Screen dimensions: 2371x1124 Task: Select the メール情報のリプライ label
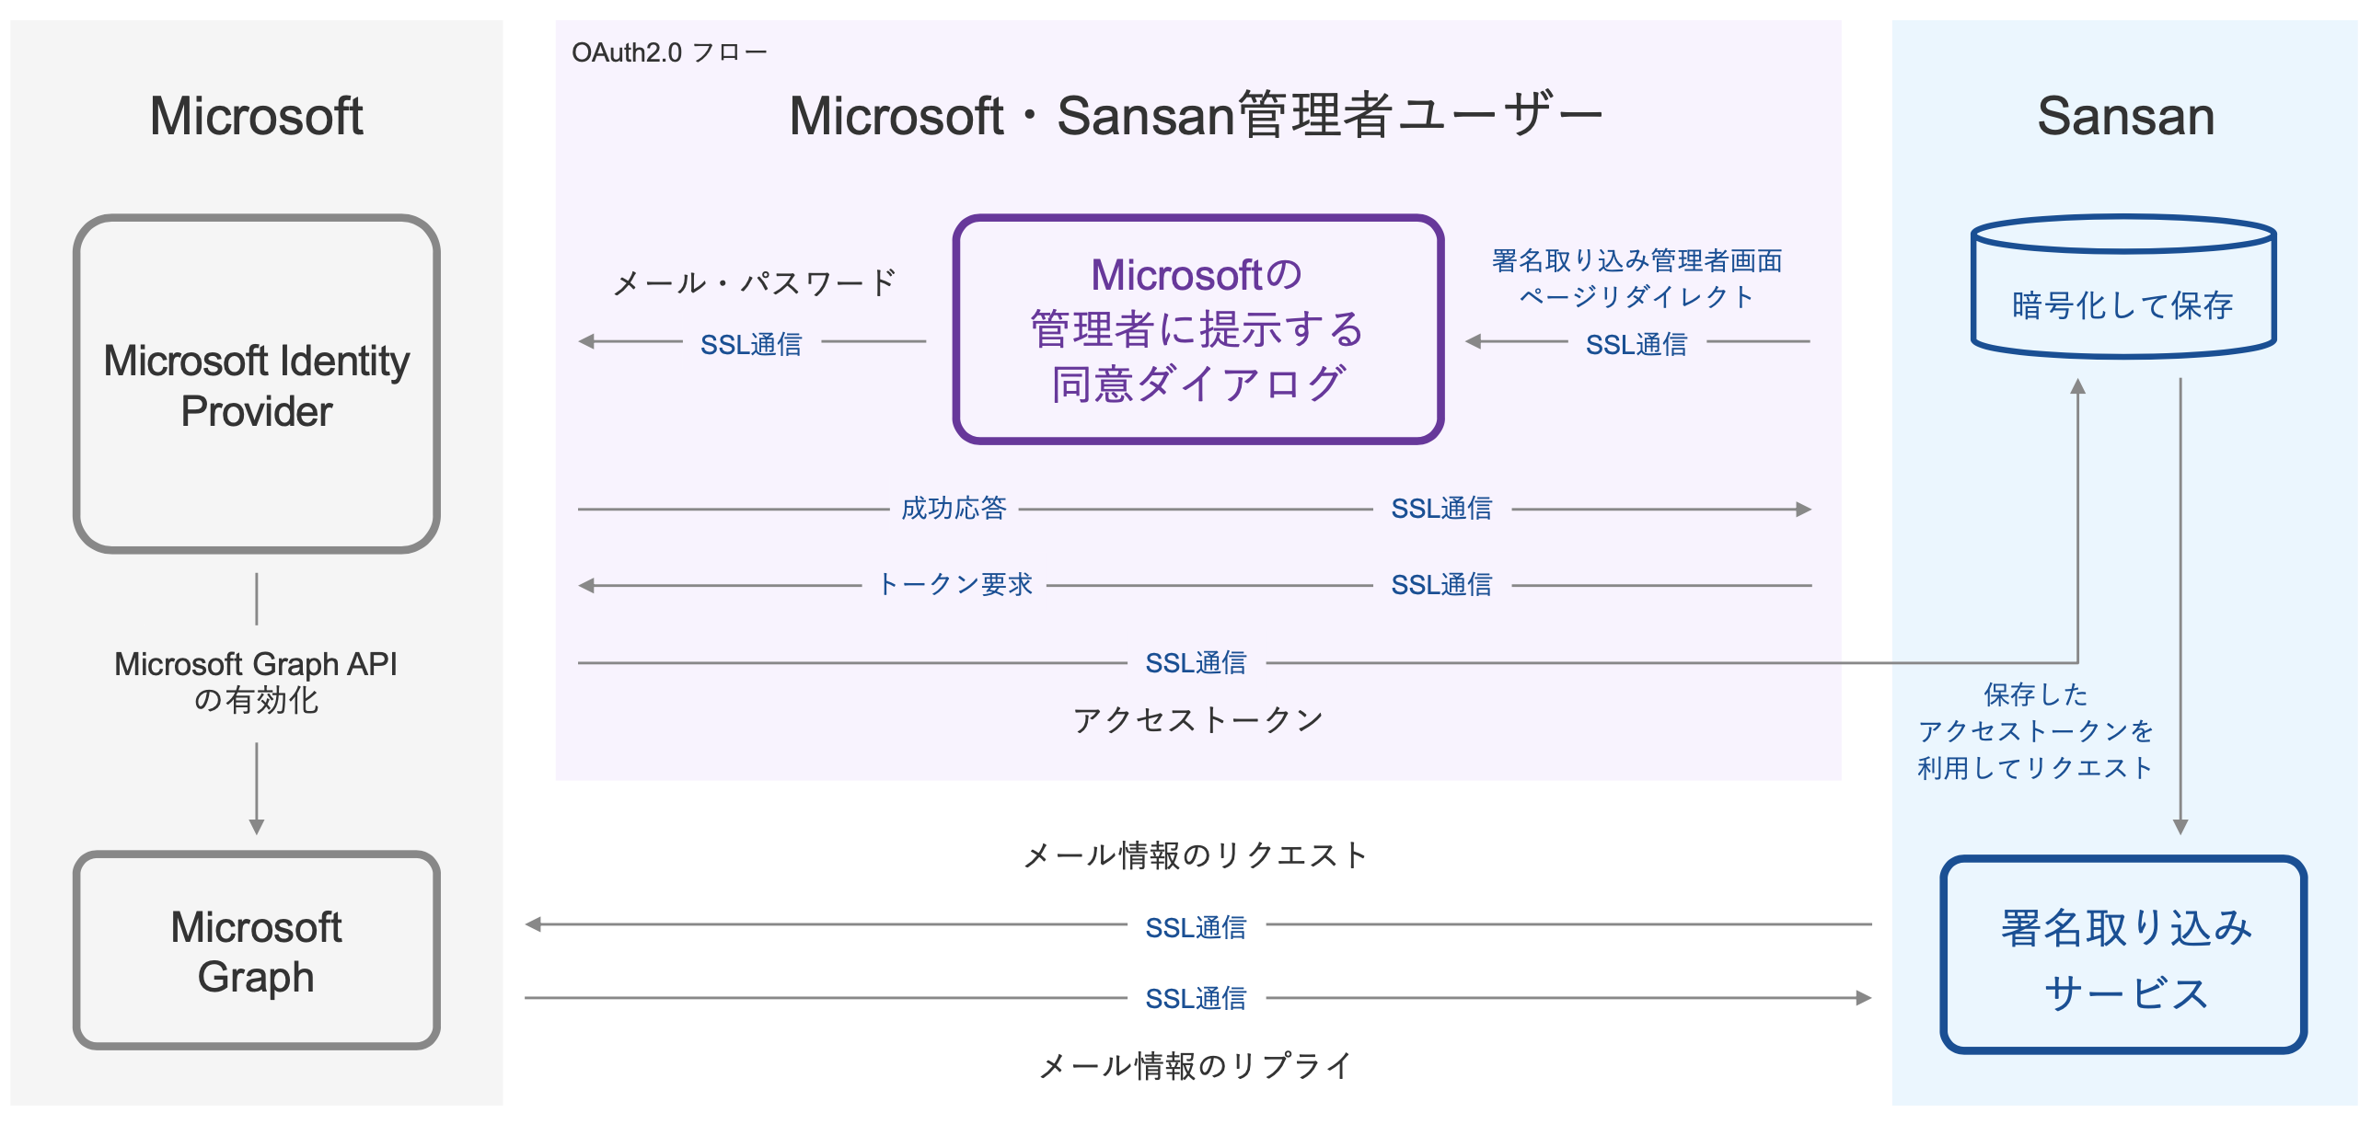pyautogui.click(x=1196, y=1066)
